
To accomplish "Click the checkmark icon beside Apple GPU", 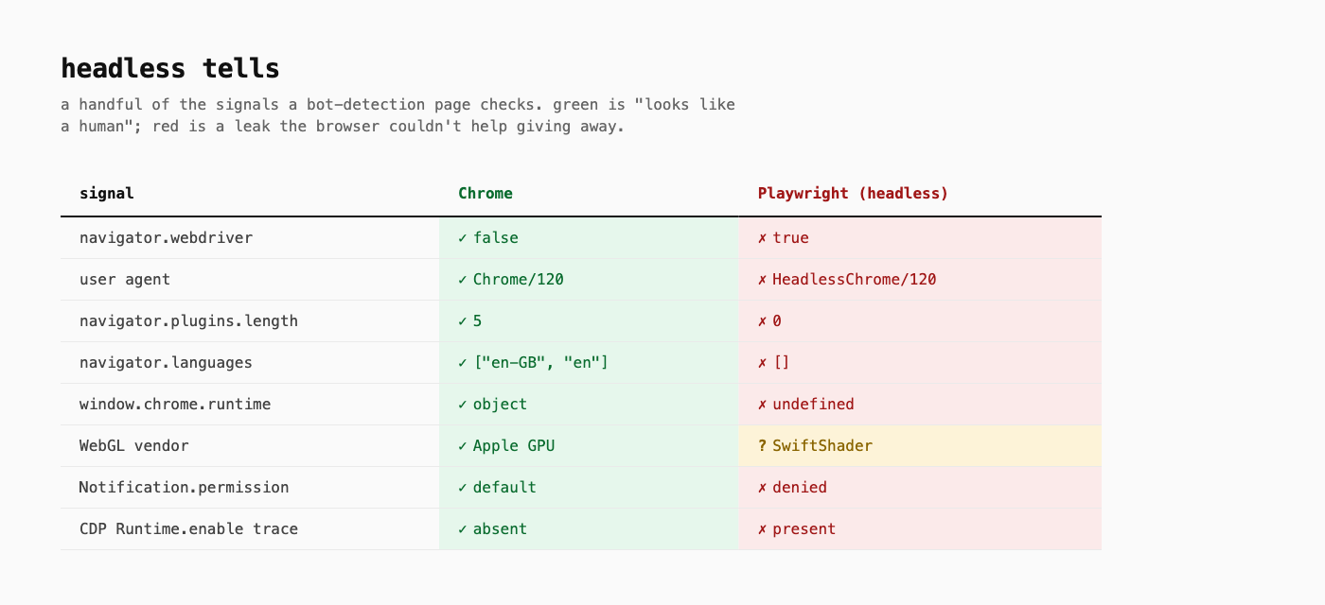I will [463, 446].
